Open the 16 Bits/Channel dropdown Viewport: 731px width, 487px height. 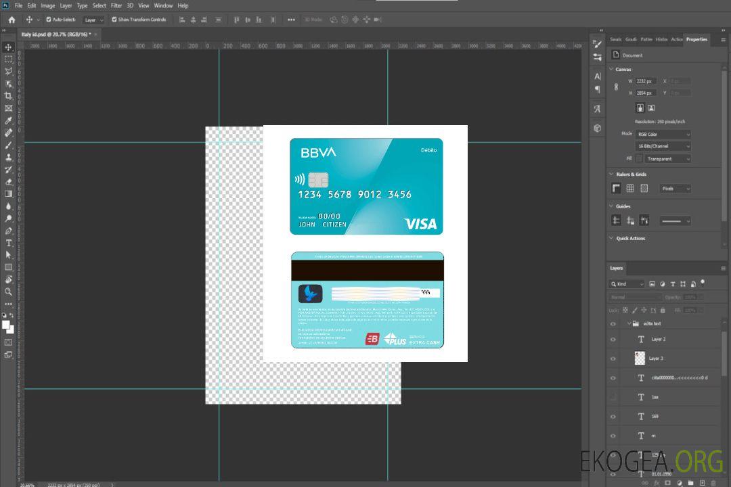tap(663, 146)
